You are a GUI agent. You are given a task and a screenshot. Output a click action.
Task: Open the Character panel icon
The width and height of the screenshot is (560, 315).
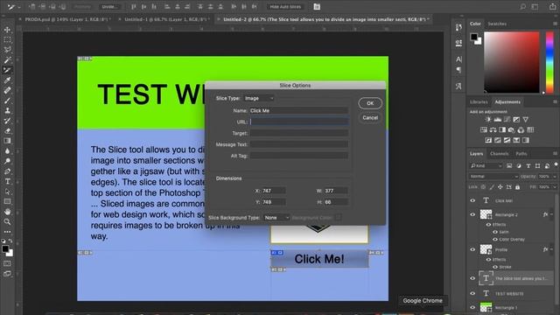tap(458, 59)
